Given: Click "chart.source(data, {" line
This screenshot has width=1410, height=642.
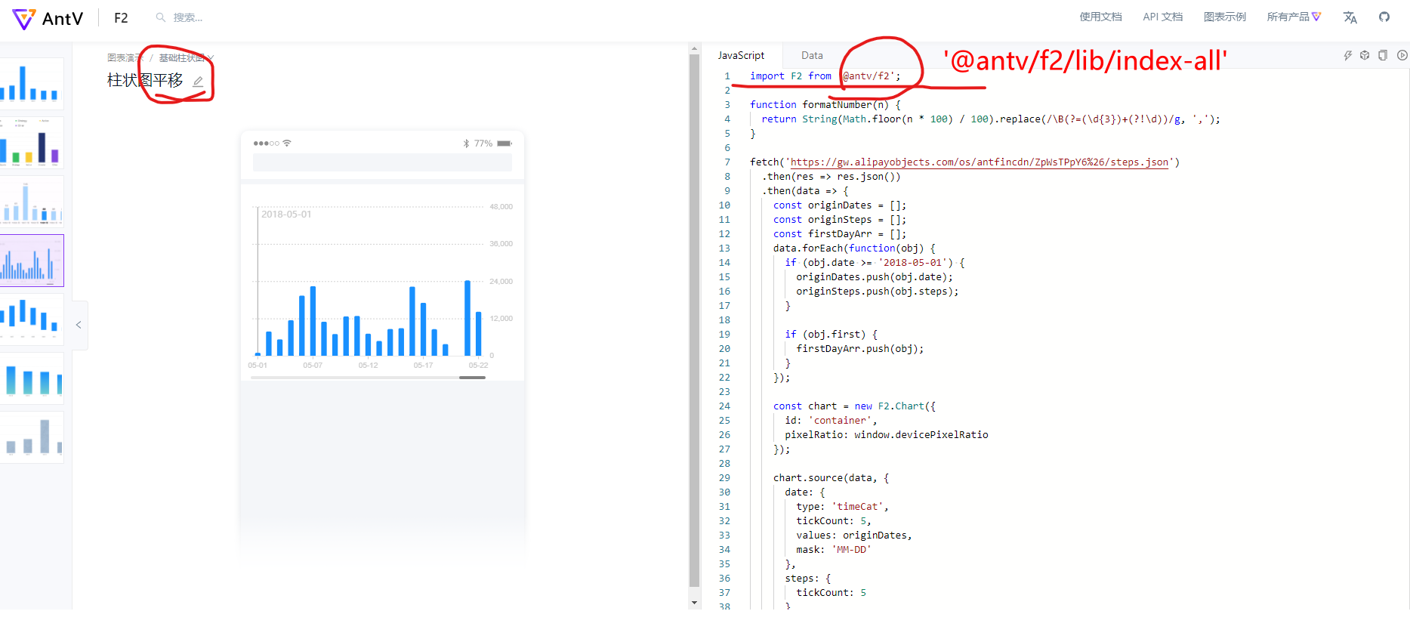Looking at the screenshot, I should pos(831,478).
